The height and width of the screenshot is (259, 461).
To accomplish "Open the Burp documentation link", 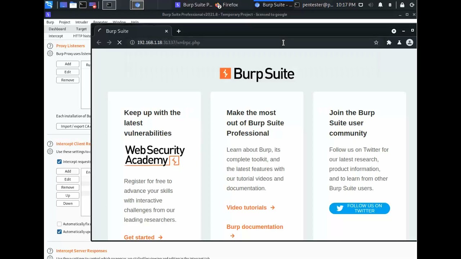I will pos(255,231).
